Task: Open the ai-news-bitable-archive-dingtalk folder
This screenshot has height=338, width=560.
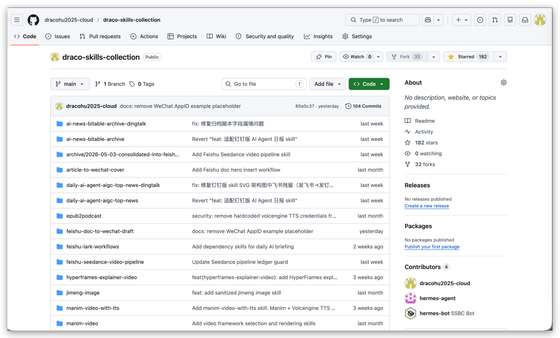Action: coord(106,124)
